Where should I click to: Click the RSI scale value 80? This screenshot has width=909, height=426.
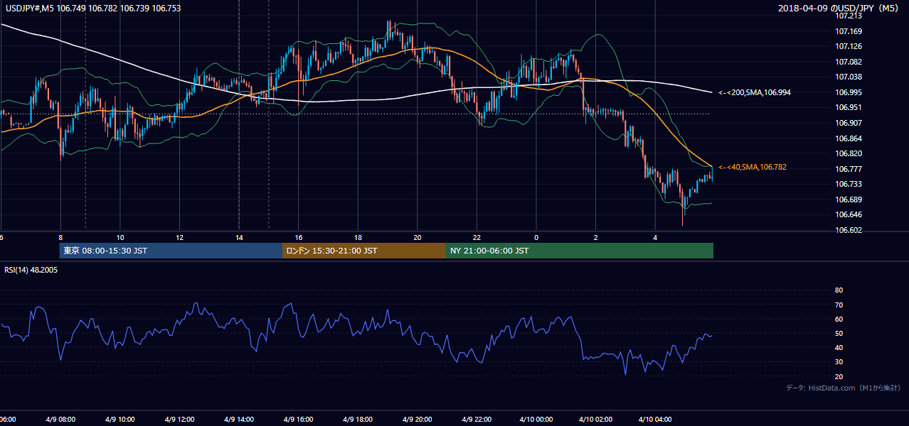click(x=839, y=290)
